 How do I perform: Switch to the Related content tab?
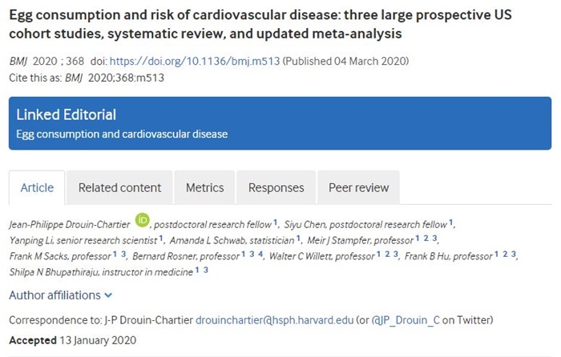pos(119,188)
